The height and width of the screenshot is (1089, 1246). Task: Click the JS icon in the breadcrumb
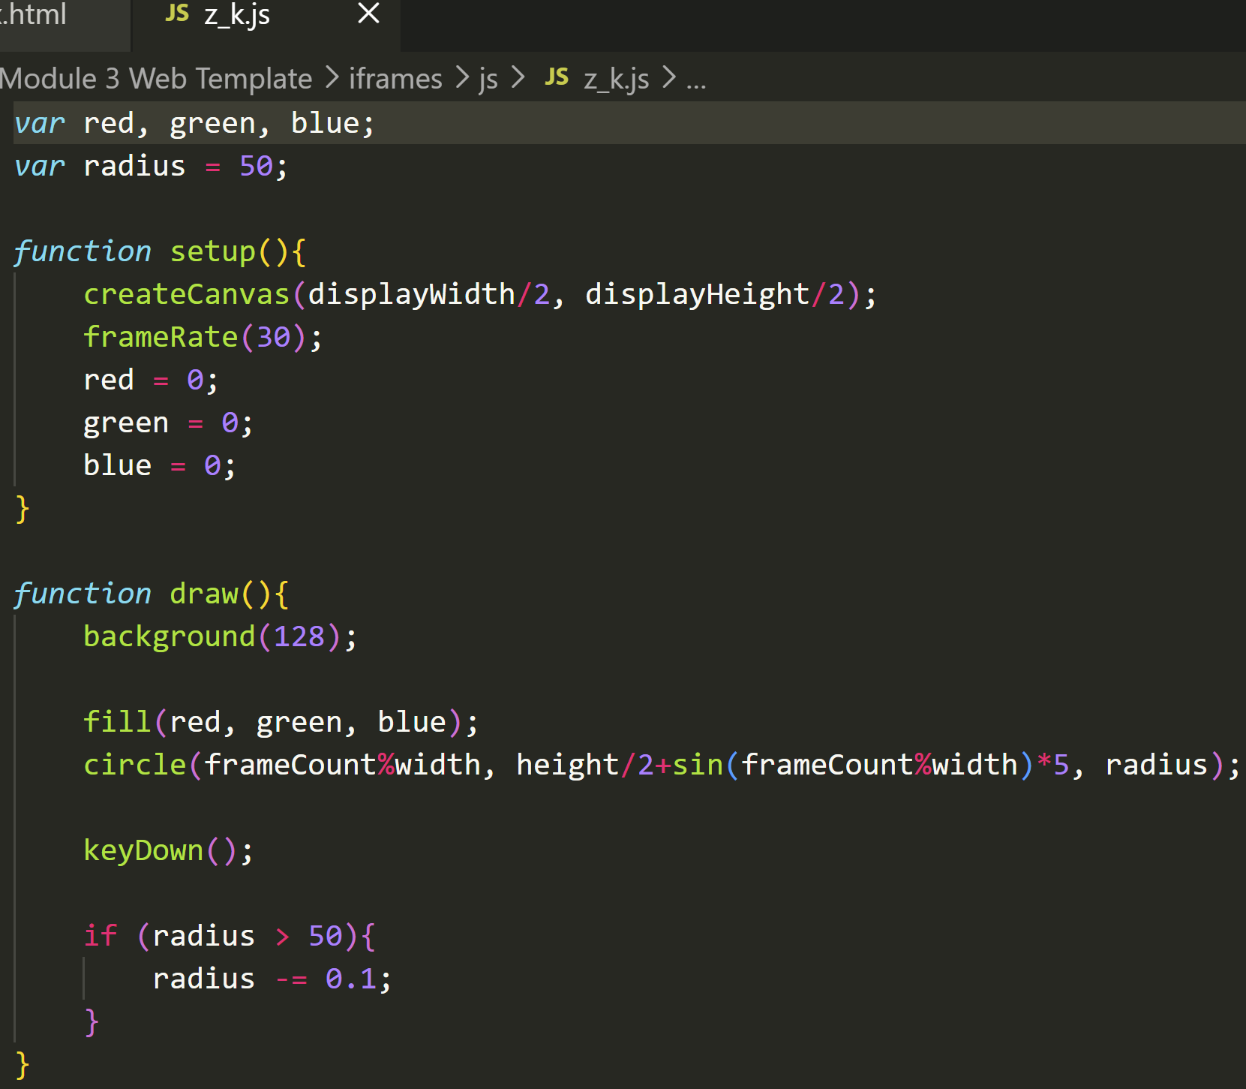[x=557, y=77]
